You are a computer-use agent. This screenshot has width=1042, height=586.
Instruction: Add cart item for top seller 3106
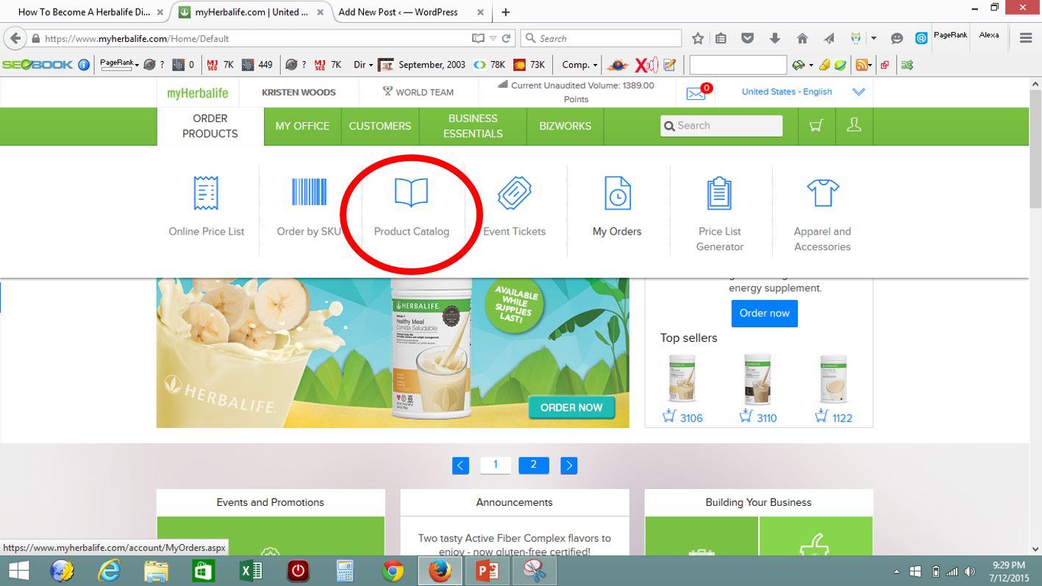[668, 416]
